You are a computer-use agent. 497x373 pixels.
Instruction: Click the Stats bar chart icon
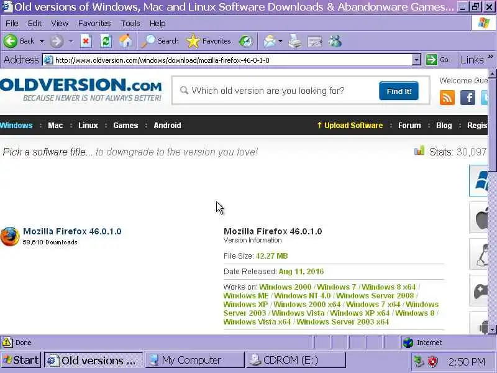tap(419, 150)
